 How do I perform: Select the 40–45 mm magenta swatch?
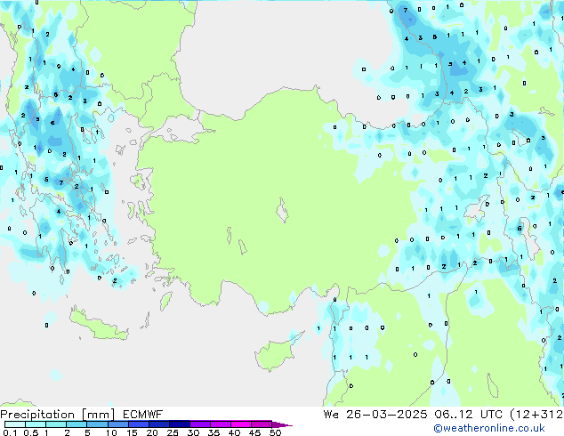[x=241, y=424]
